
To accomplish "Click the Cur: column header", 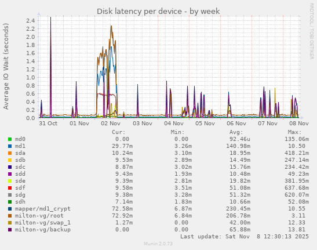I will click(119, 132).
